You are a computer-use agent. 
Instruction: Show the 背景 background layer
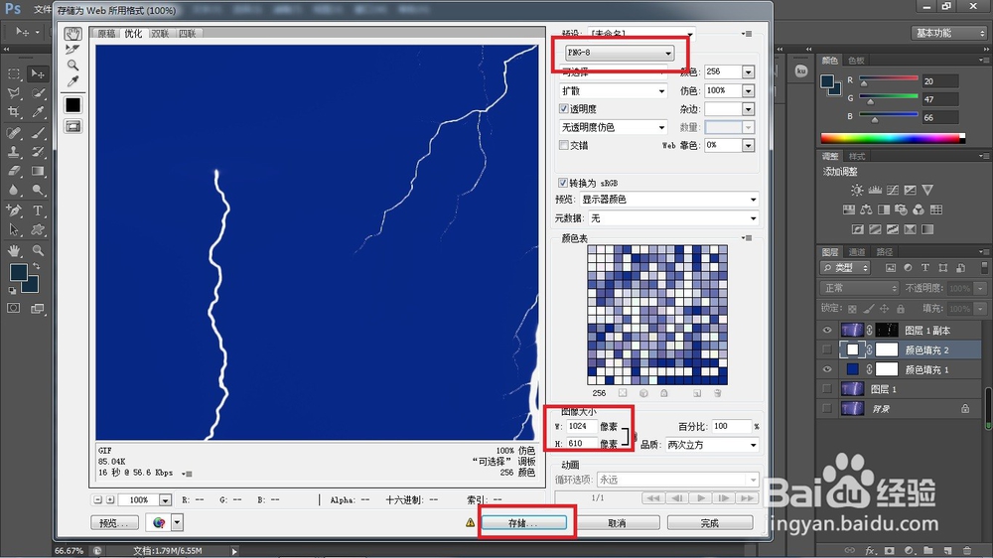826,408
